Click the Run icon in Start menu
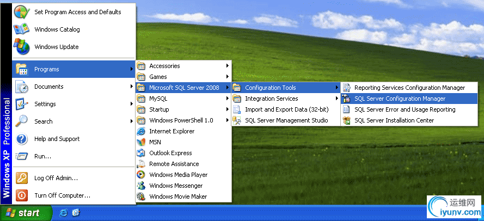 [22, 156]
